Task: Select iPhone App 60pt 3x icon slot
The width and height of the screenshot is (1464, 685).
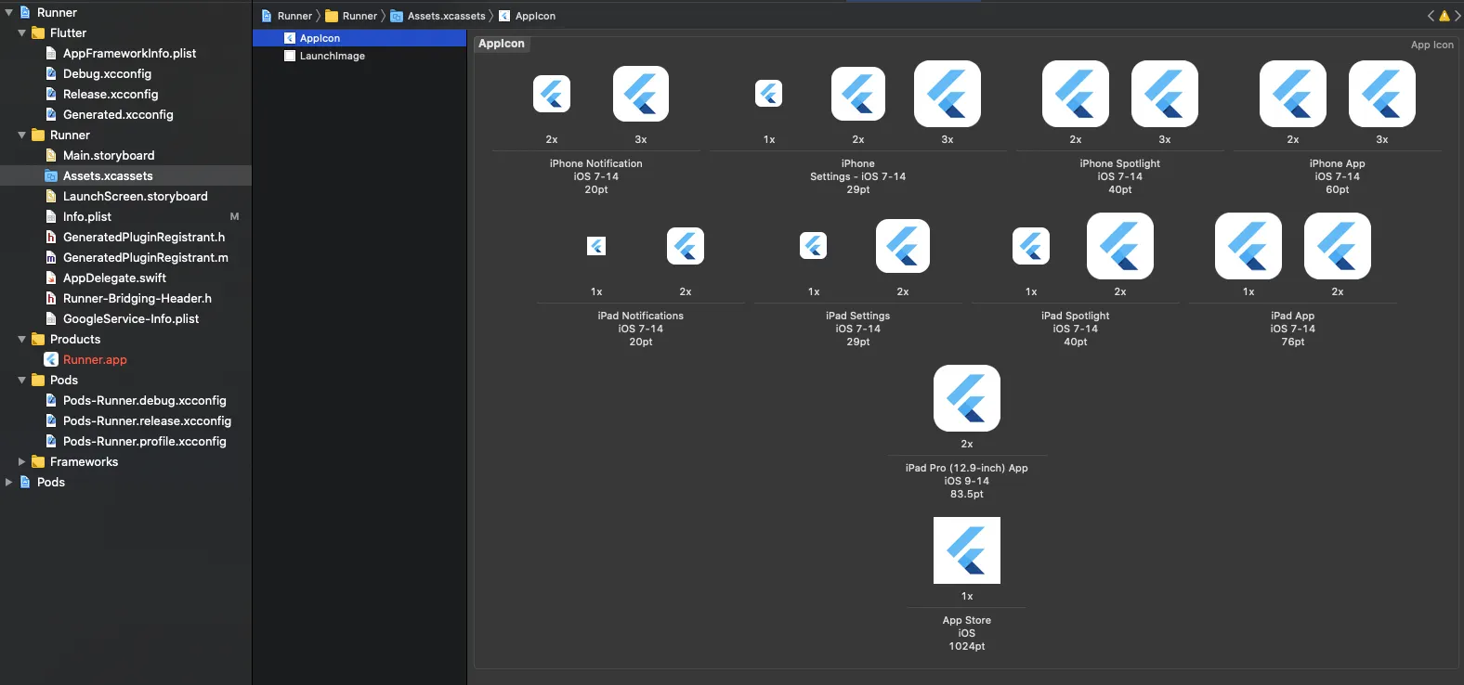Action: 1382,94
